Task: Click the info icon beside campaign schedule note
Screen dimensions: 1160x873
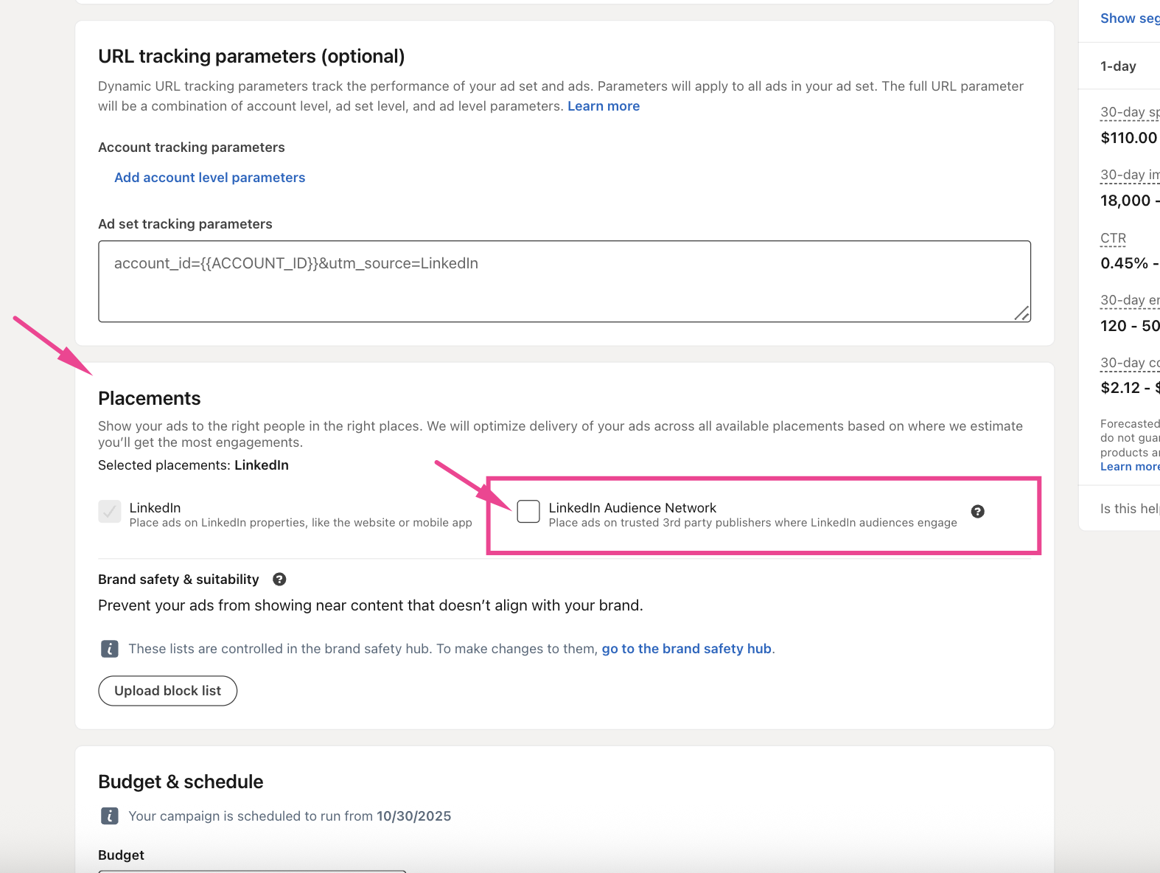Action: (109, 816)
